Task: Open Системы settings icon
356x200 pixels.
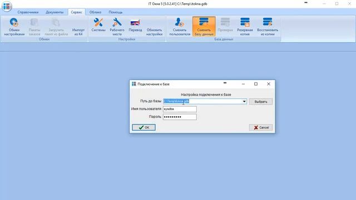Action: click(x=98, y=25)
